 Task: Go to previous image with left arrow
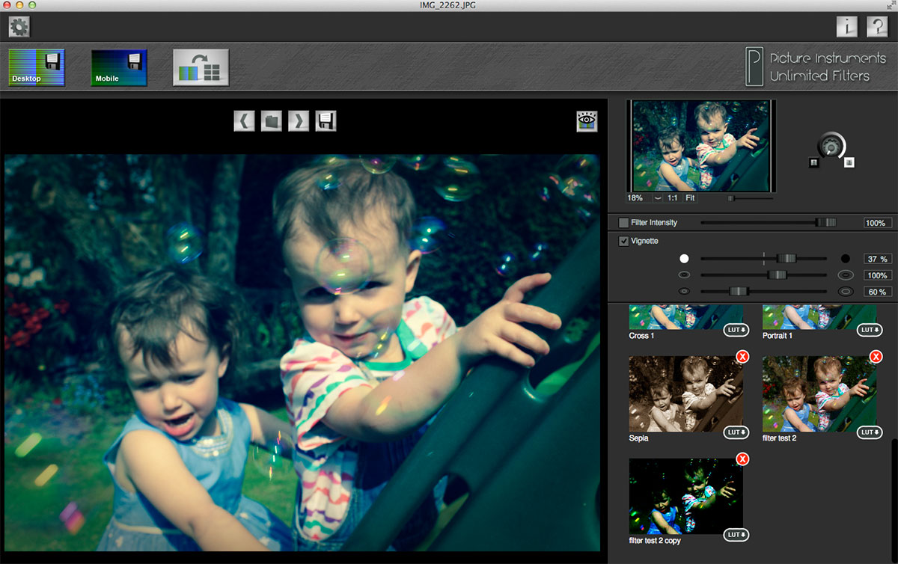pos(244,120)
